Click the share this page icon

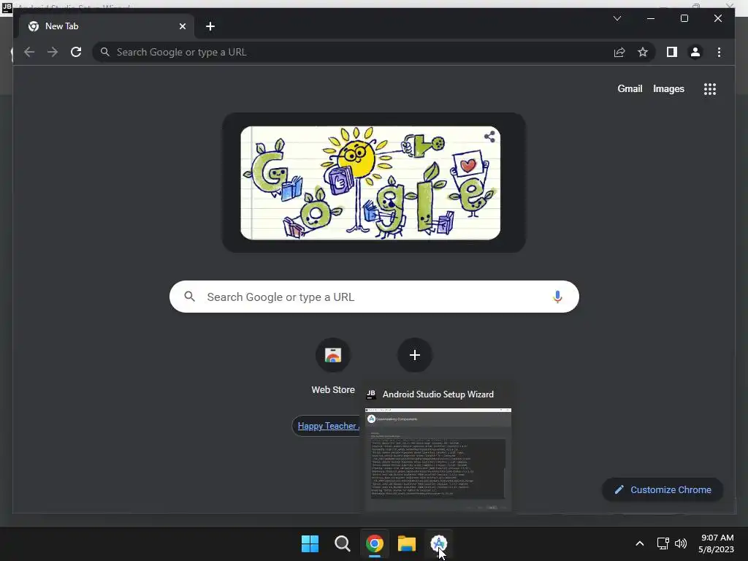coord(619,52)
